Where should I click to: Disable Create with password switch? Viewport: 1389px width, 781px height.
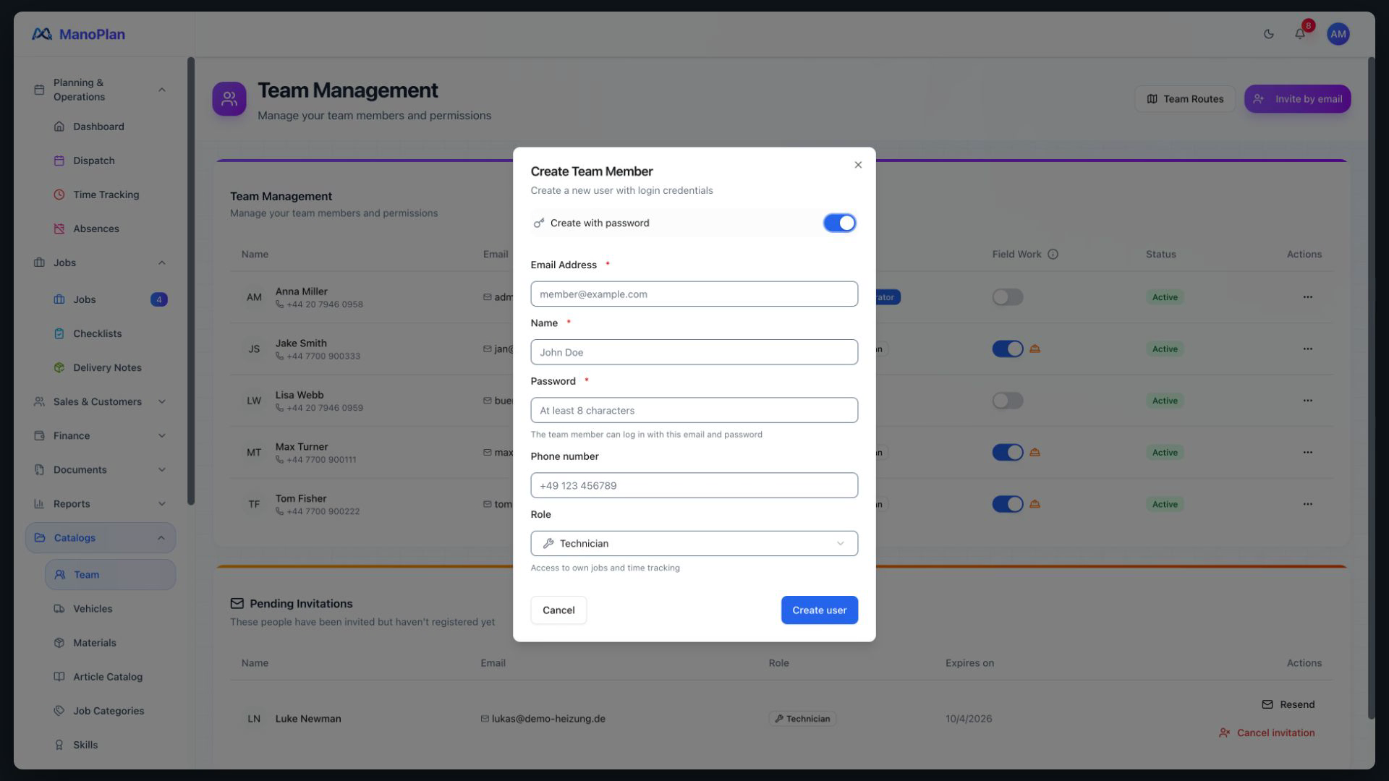(839, 223)
